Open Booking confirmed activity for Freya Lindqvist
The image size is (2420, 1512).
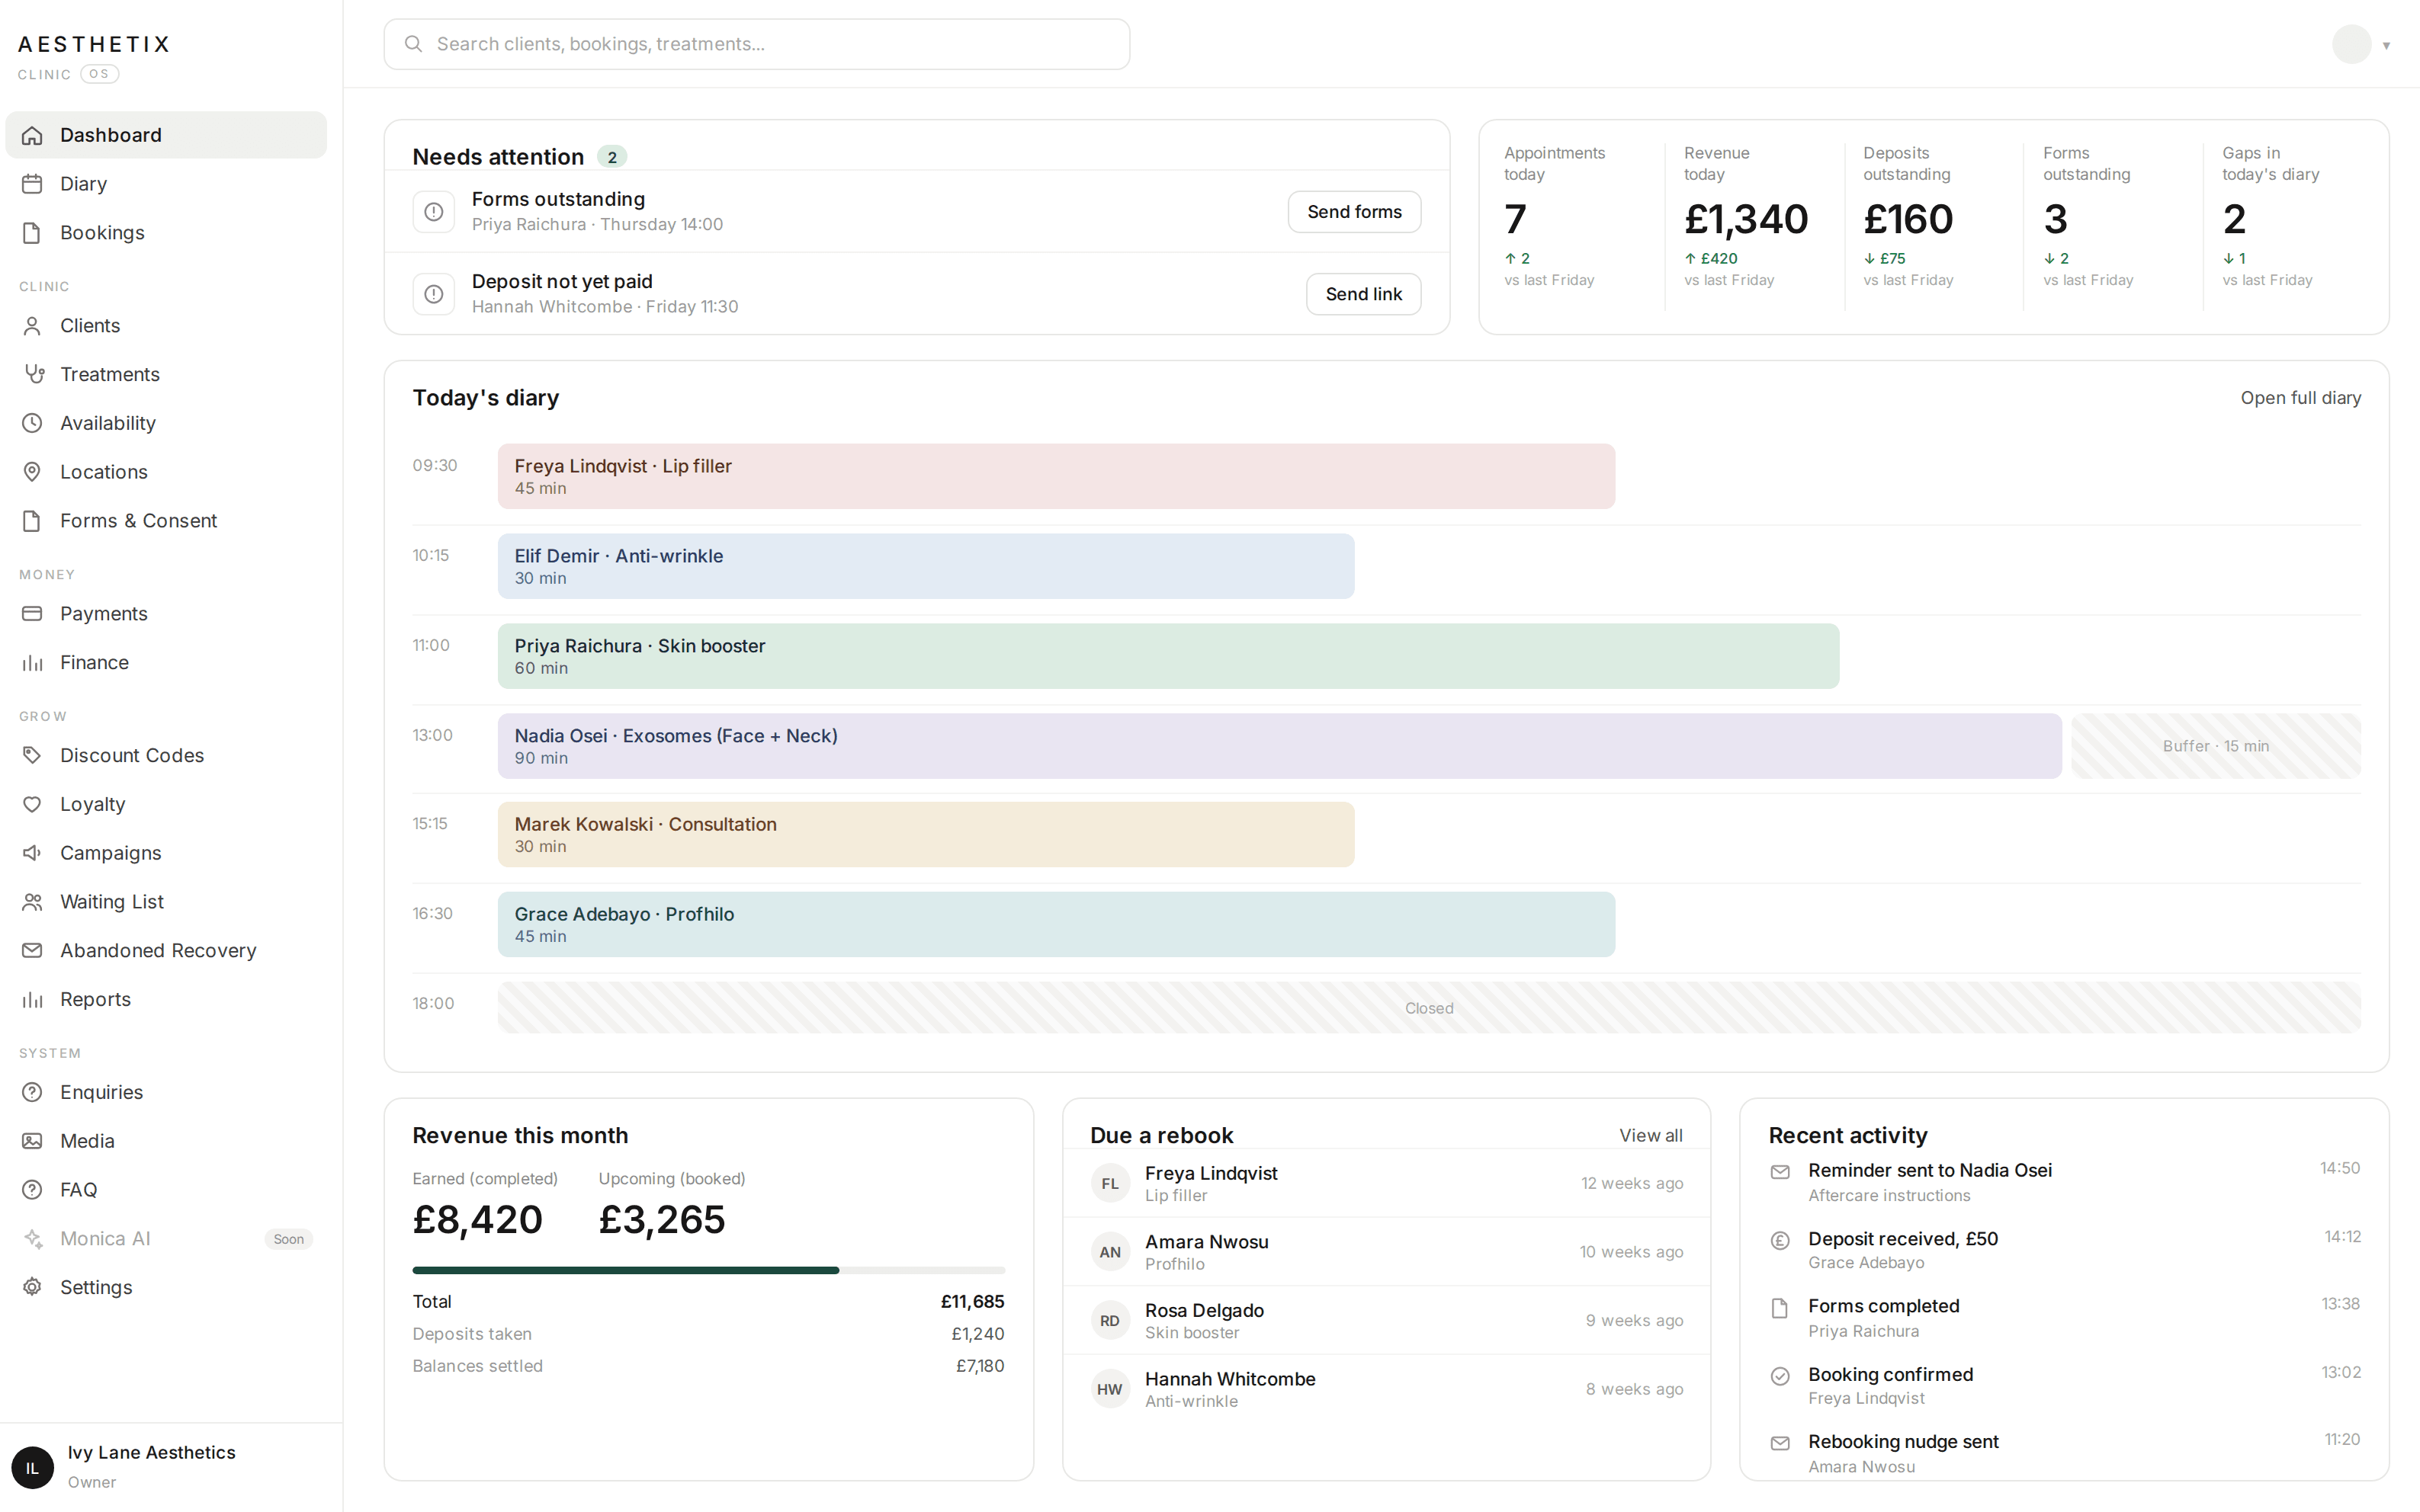tap(2065, 1386)
